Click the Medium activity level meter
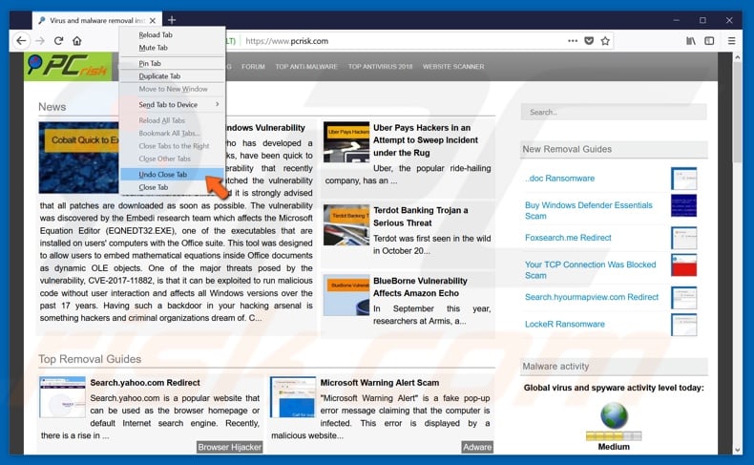The image size is (754, 465). tap(614, 436)
